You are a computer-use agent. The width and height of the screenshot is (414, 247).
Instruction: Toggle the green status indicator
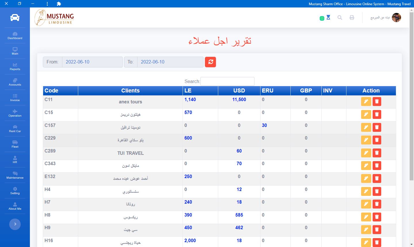[x=322, y=18]
